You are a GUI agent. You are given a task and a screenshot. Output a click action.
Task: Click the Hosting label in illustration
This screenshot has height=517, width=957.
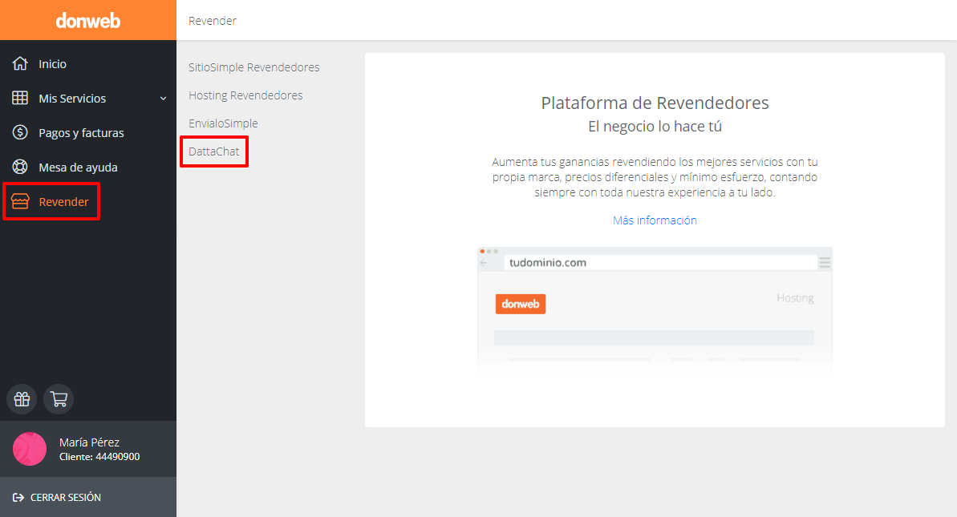click(795, 297)
